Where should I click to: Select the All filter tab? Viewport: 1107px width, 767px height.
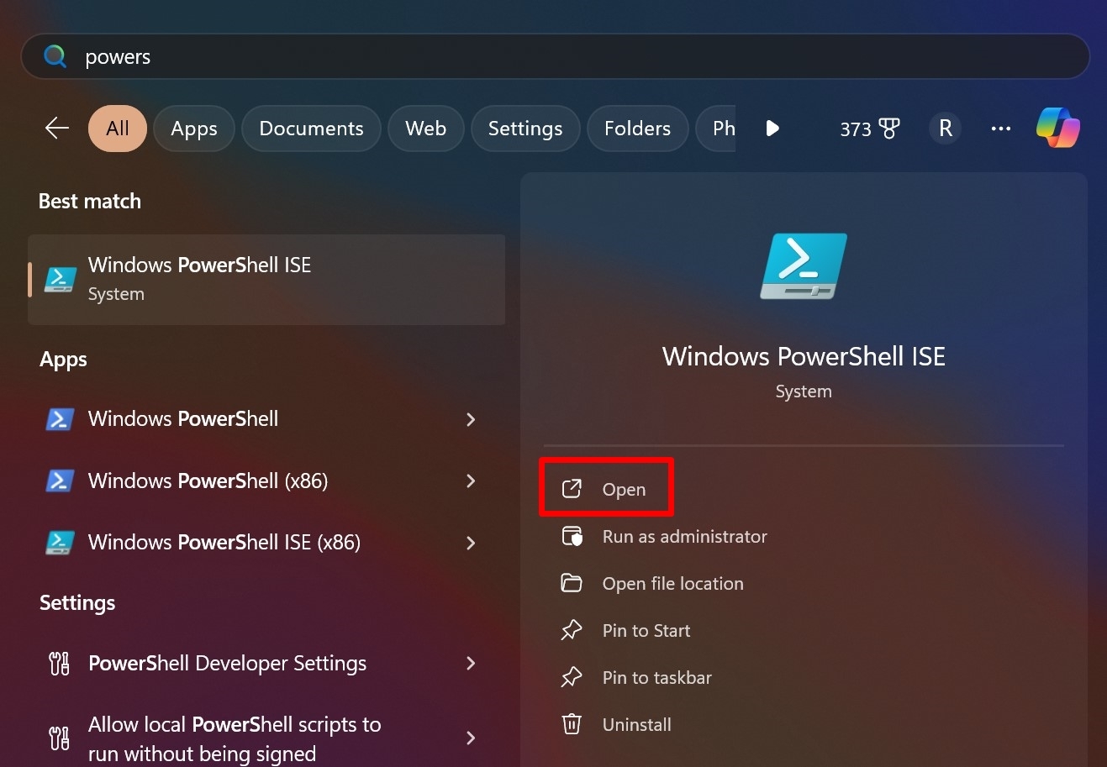coord(118,129)
